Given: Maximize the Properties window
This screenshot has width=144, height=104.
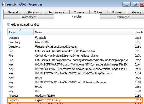Looking at the screenshot, I should coord(135,4).
